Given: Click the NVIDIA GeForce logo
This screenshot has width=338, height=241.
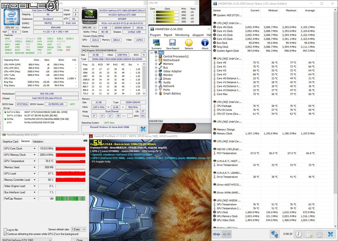Looking at the screenshot, I should point(89,16).
